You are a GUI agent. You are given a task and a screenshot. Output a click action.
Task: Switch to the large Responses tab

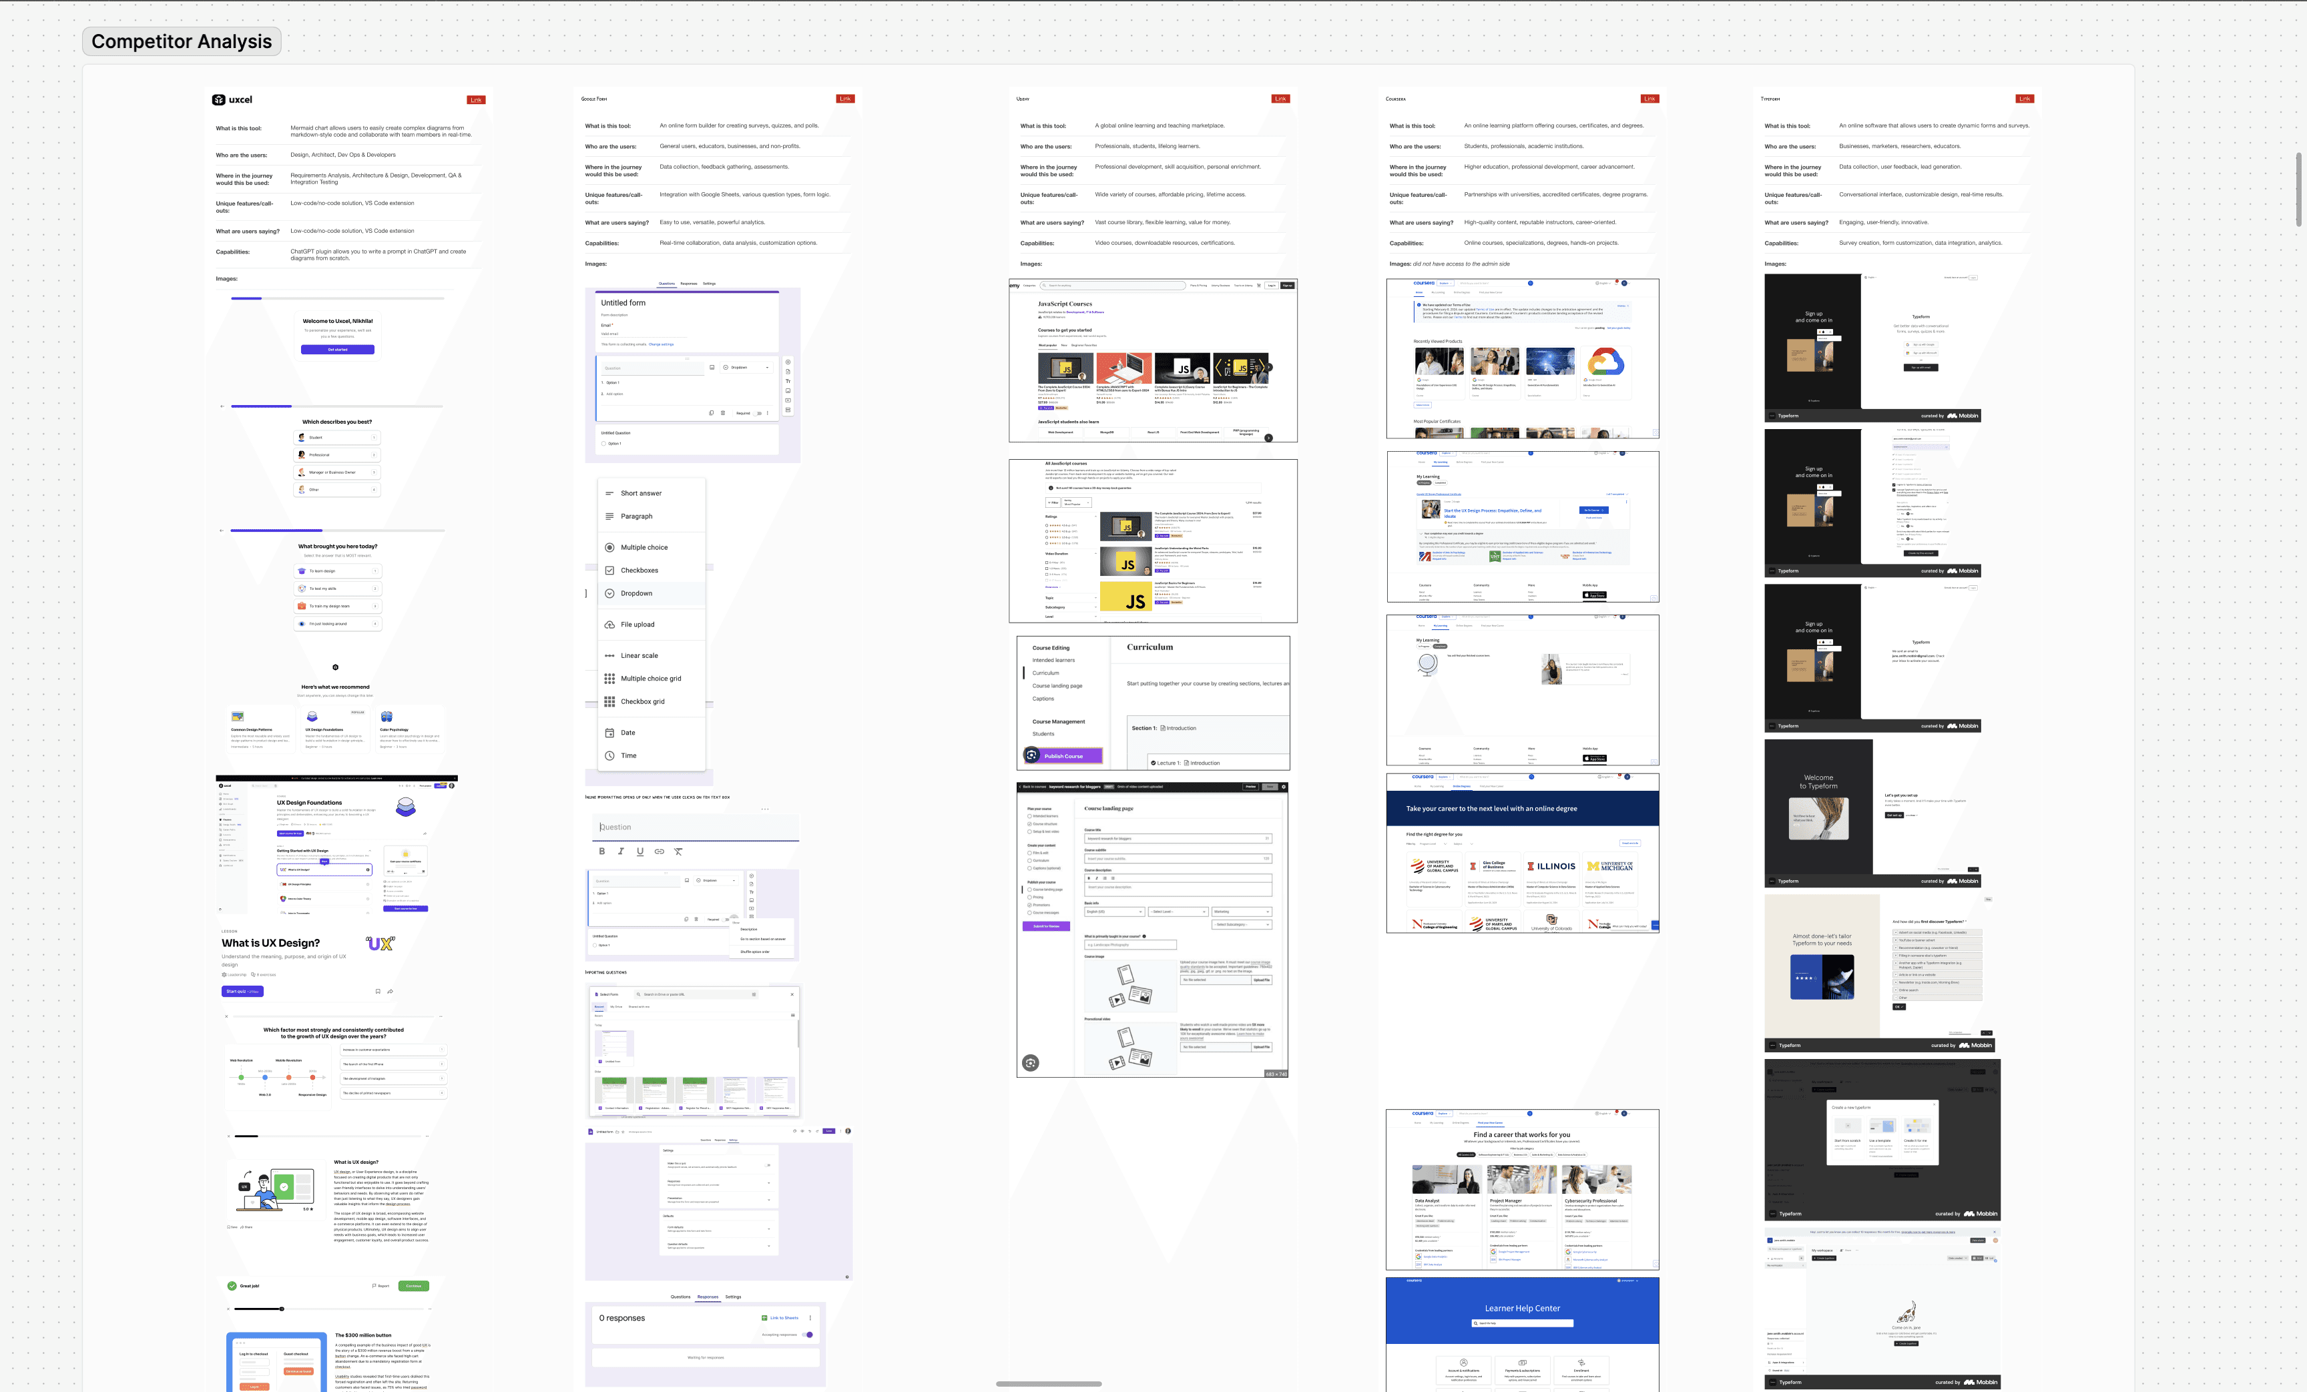coord(708,1297)
